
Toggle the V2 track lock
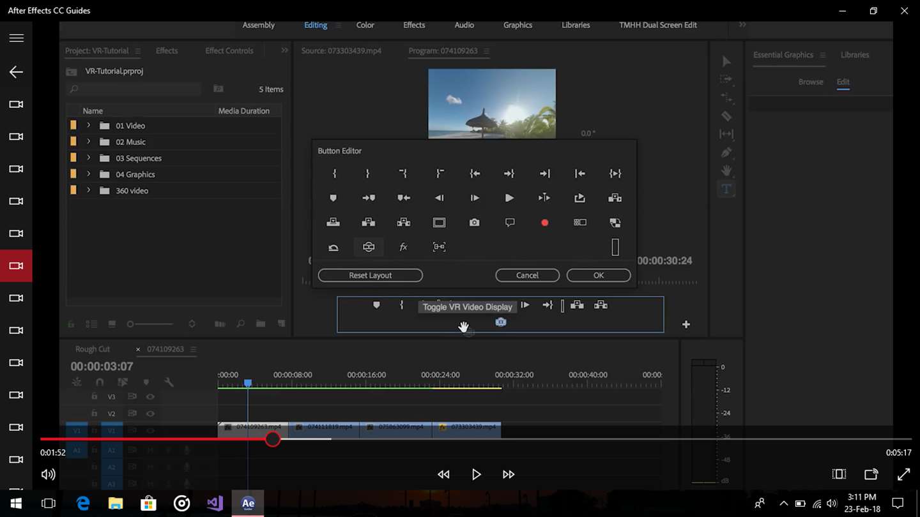click(94, 414)
